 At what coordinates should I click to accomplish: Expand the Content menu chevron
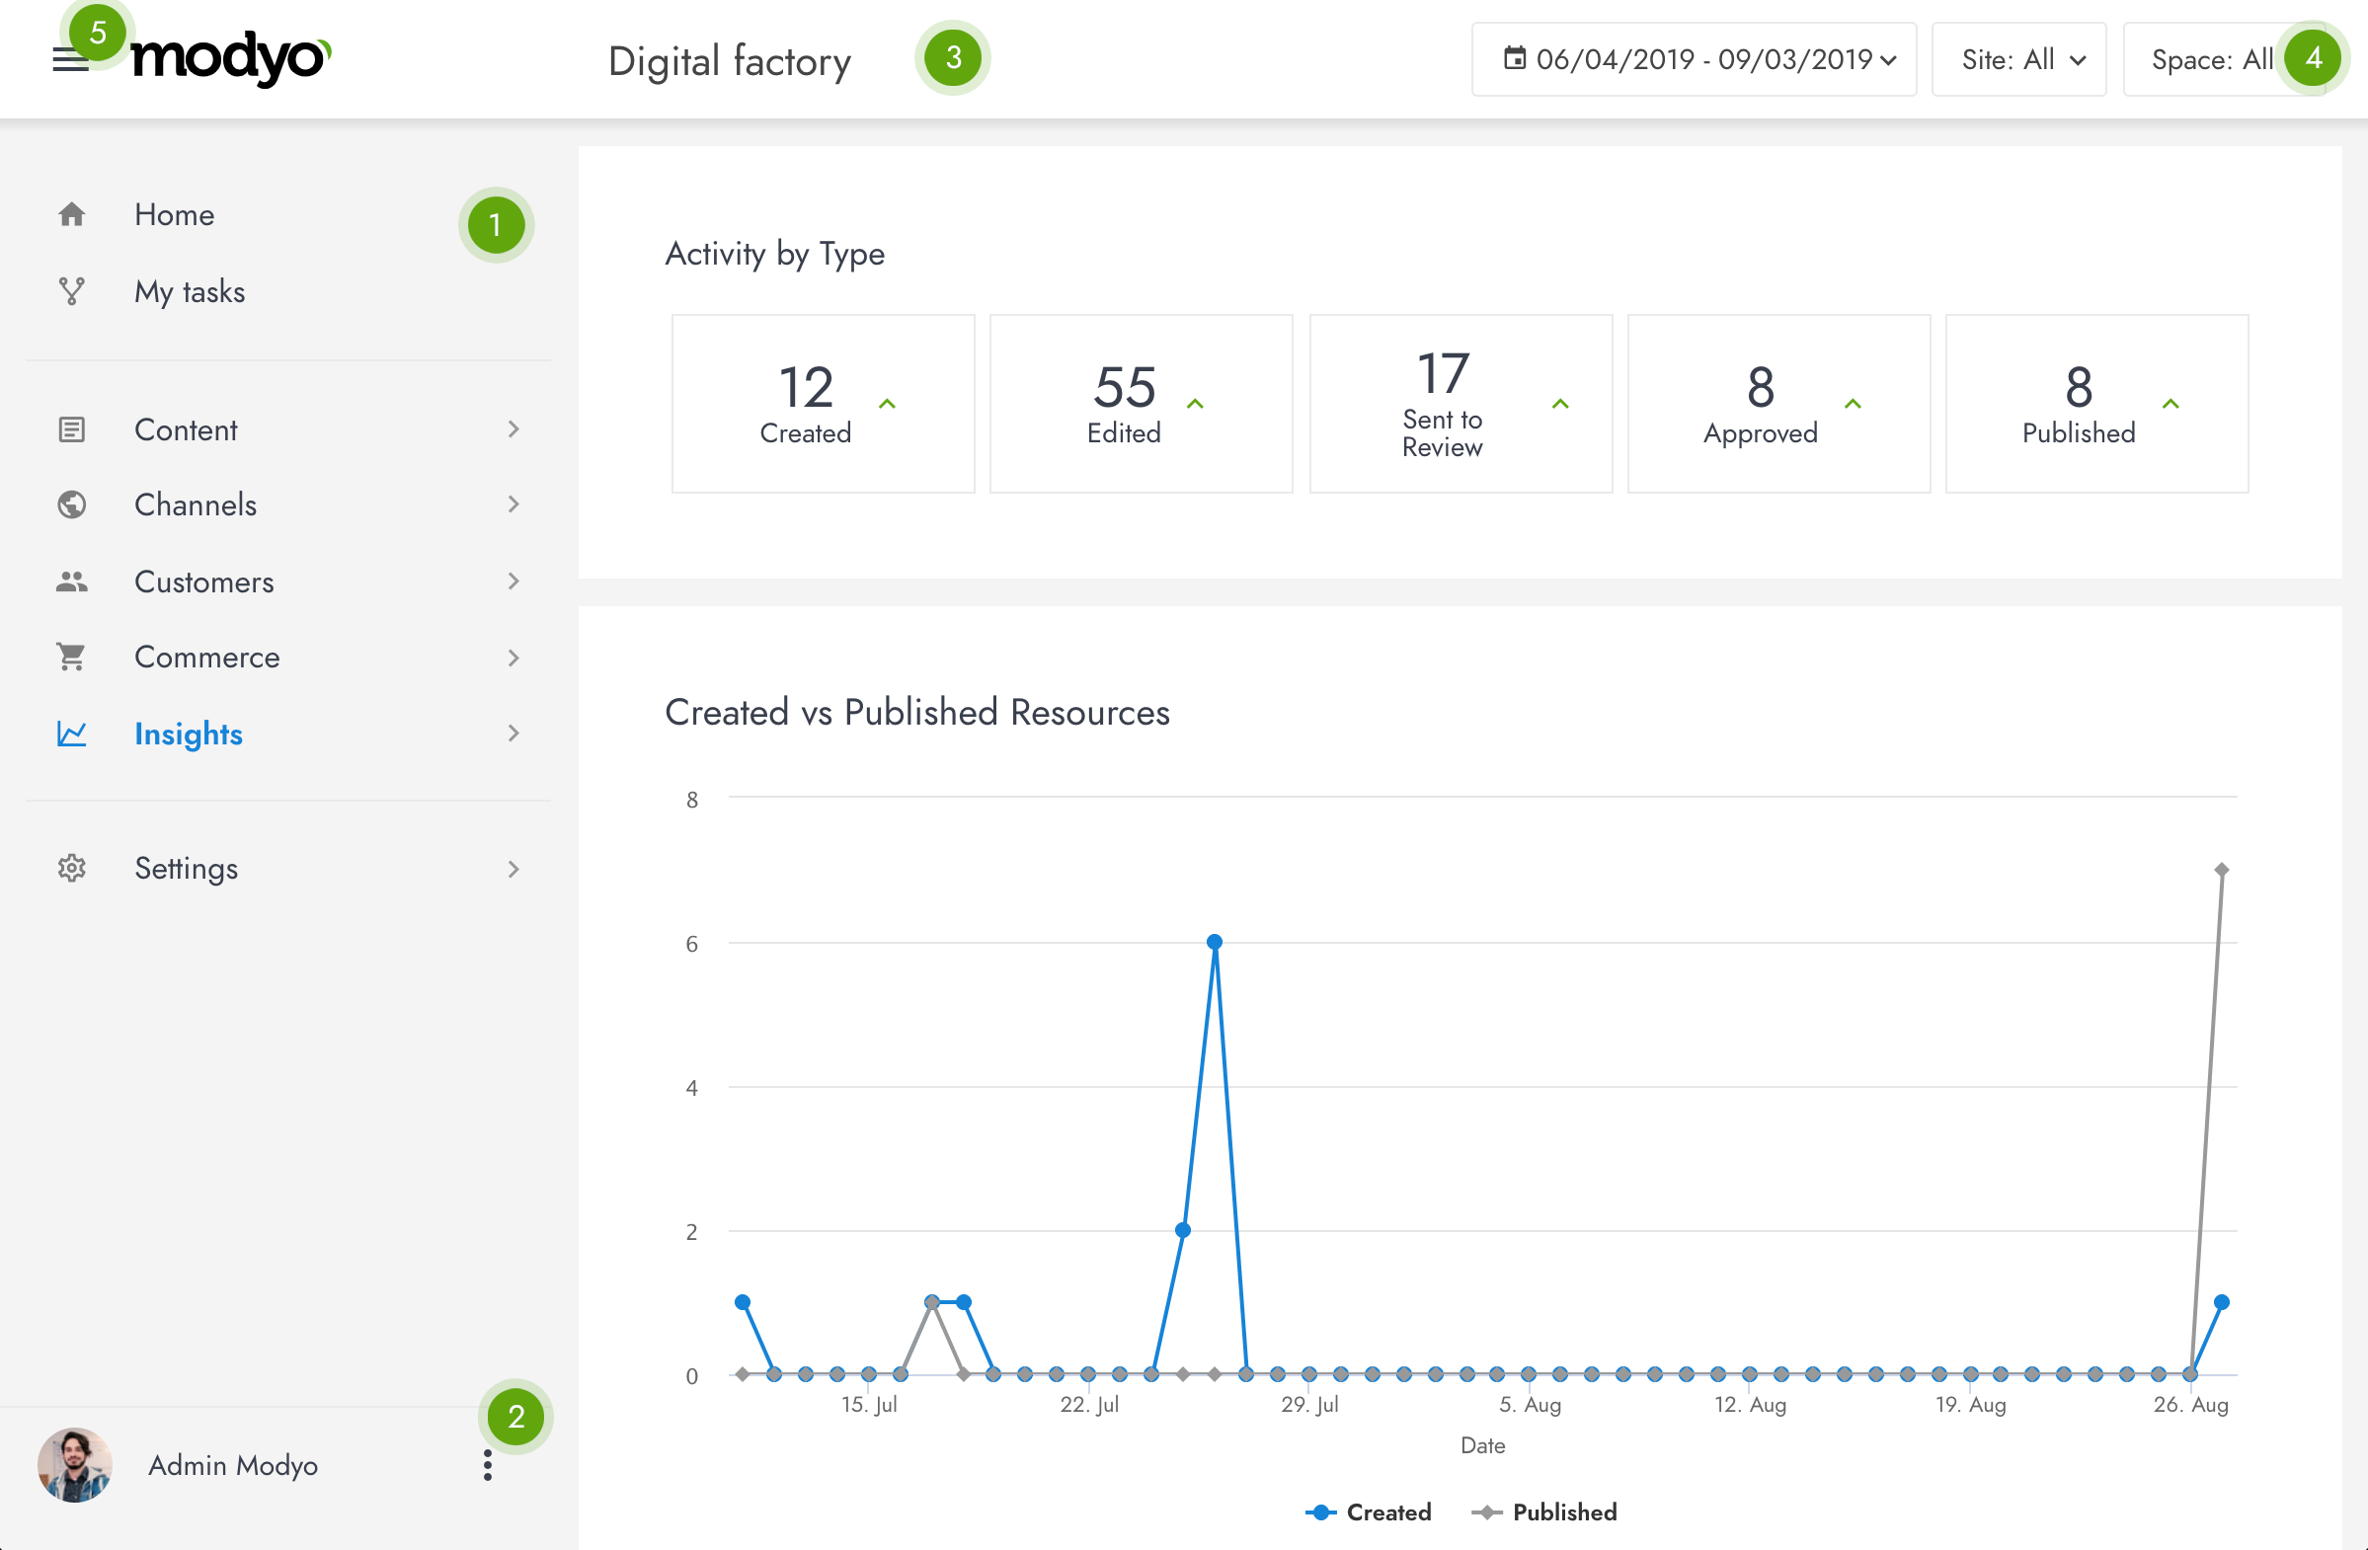(513, 429)
